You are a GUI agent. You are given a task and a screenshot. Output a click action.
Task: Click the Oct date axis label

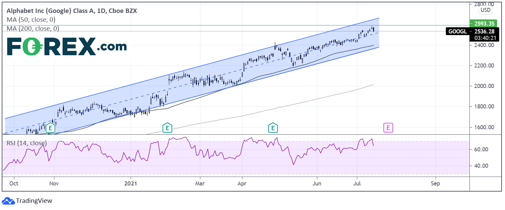point(14,183)
